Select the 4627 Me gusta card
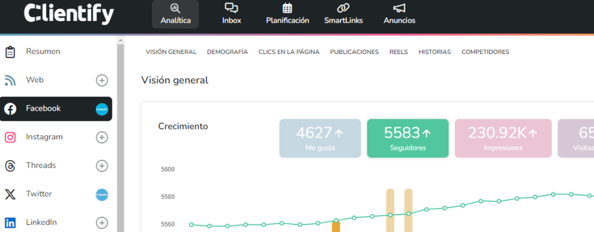 point(320,138)
